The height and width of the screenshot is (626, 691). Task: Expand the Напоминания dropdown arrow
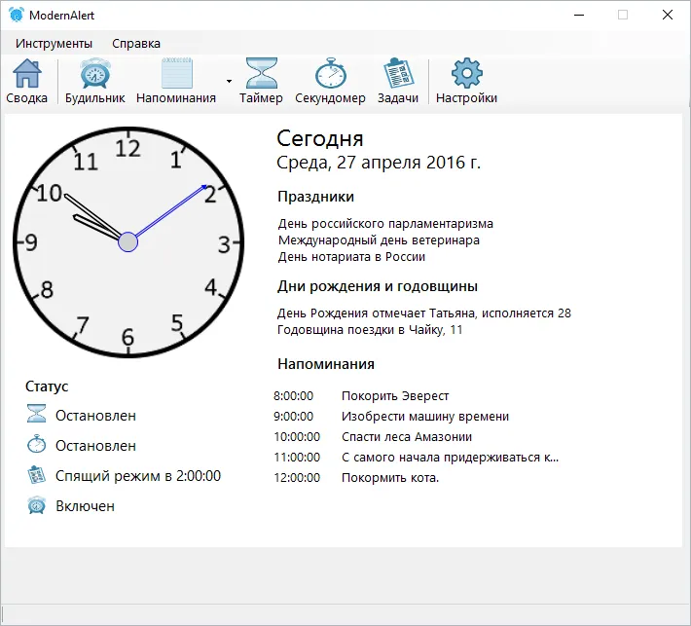coord(229,82)
